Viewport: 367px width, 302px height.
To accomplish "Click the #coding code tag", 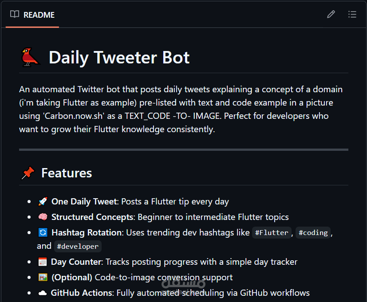I will click(x=313, y=233).
